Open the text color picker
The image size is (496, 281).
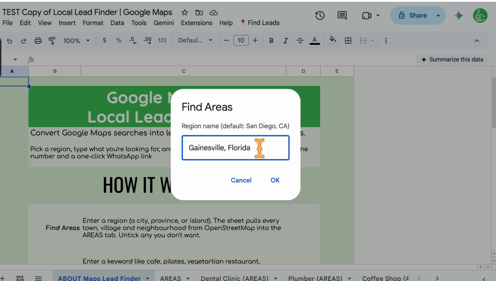[x=315, y=41]
